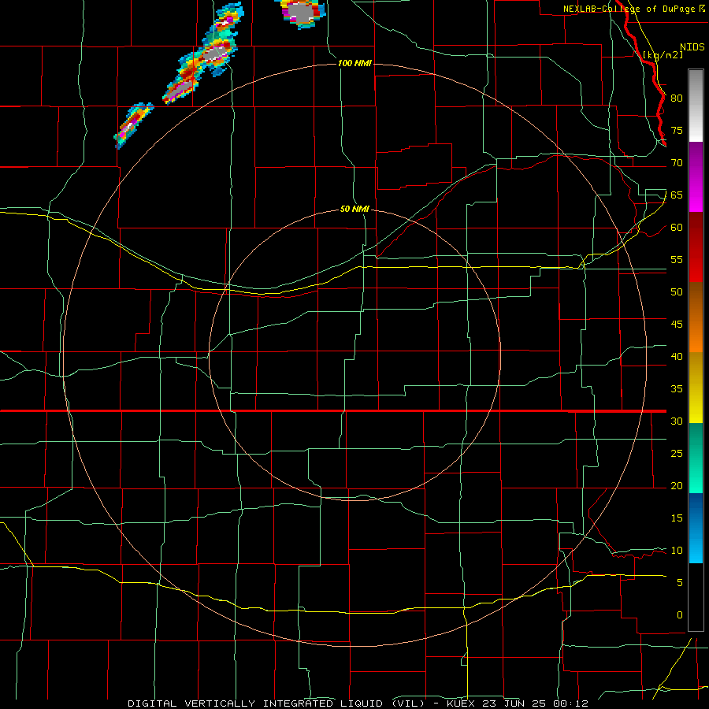Click the 10 value on the color scale

pos(677,551)
